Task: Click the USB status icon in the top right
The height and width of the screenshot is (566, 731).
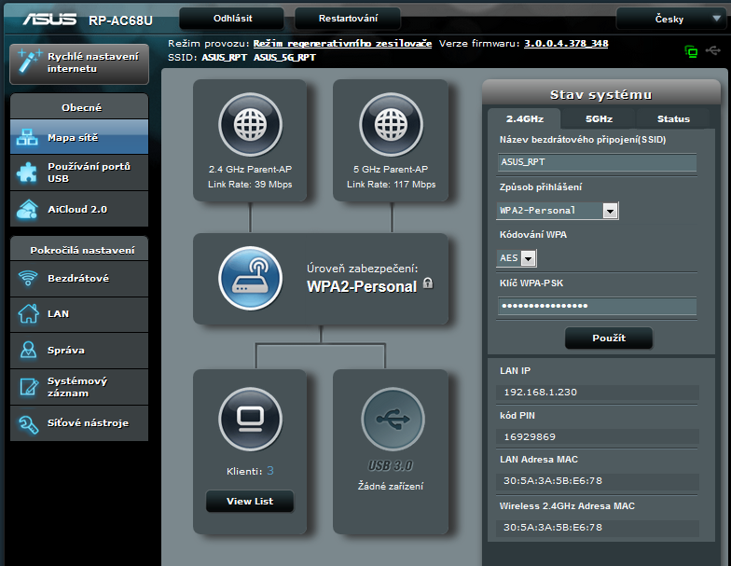Action: [x=713, y=50]
